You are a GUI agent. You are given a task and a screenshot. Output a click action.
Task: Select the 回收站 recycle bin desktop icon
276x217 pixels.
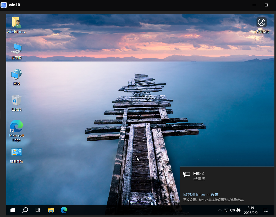16,103
